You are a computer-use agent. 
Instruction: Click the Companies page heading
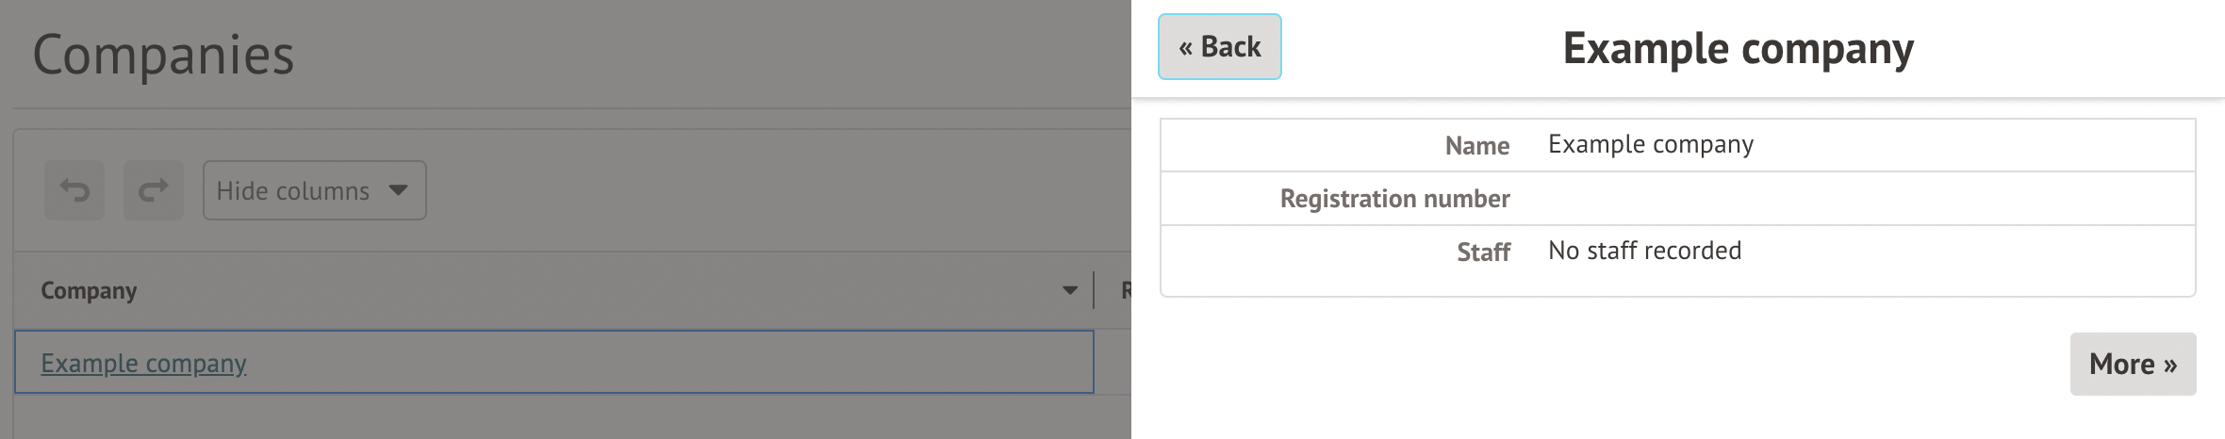coord(163,55)
